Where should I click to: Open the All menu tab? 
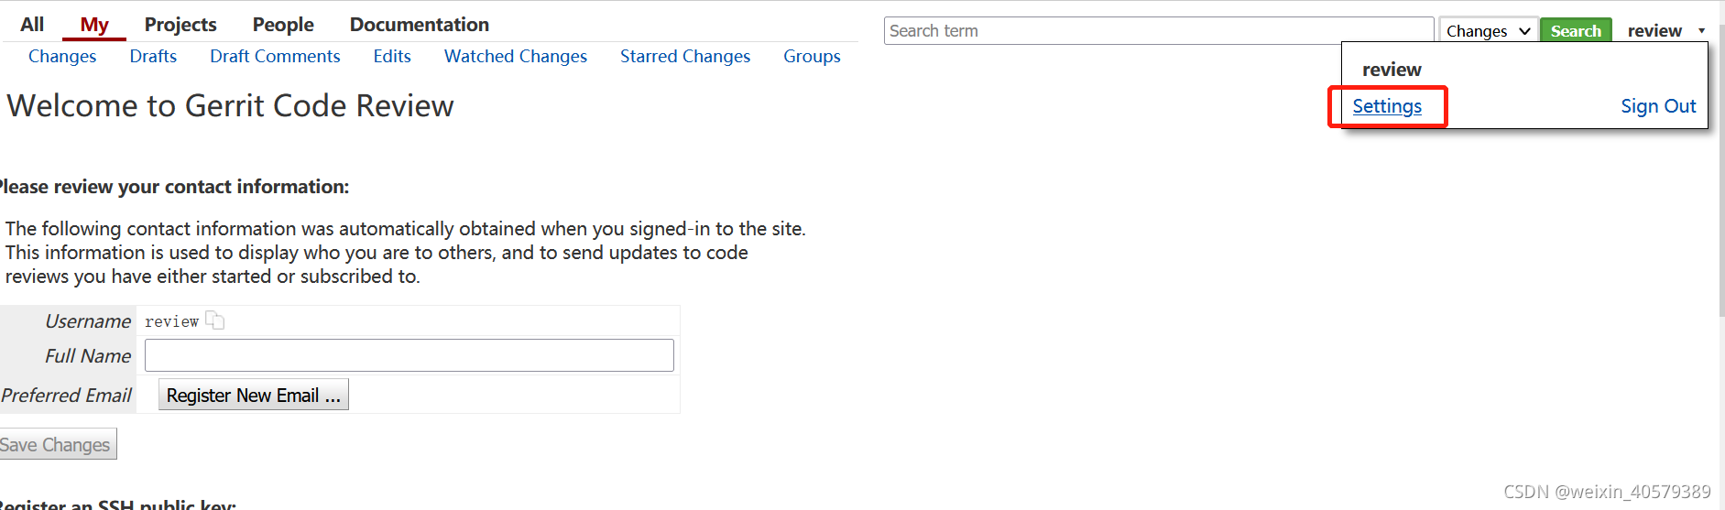pyautogui.click(x=32, y=25)
